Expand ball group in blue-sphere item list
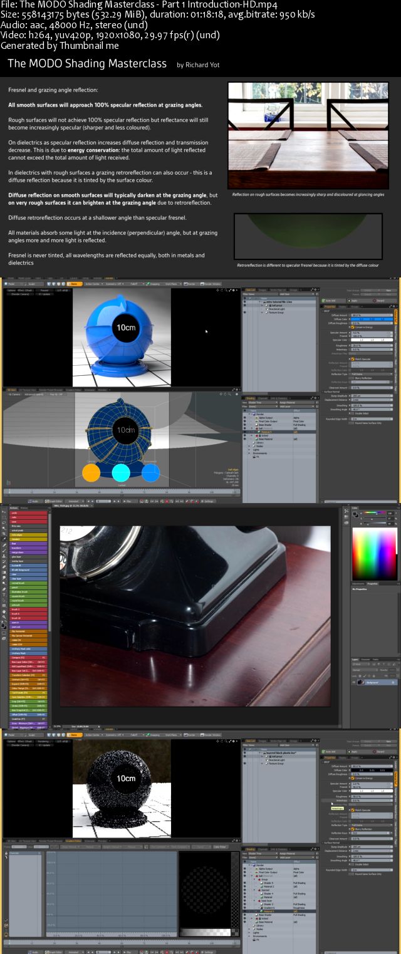401x954 pixels. click(262, 305)
